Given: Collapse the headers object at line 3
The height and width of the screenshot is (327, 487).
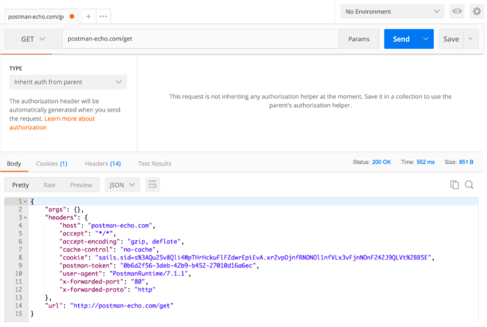Looking at the screenshot, I should 25,217.
